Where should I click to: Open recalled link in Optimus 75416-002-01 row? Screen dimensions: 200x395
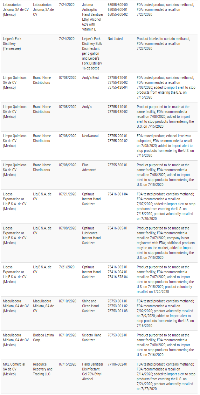(x=143, y=292)
